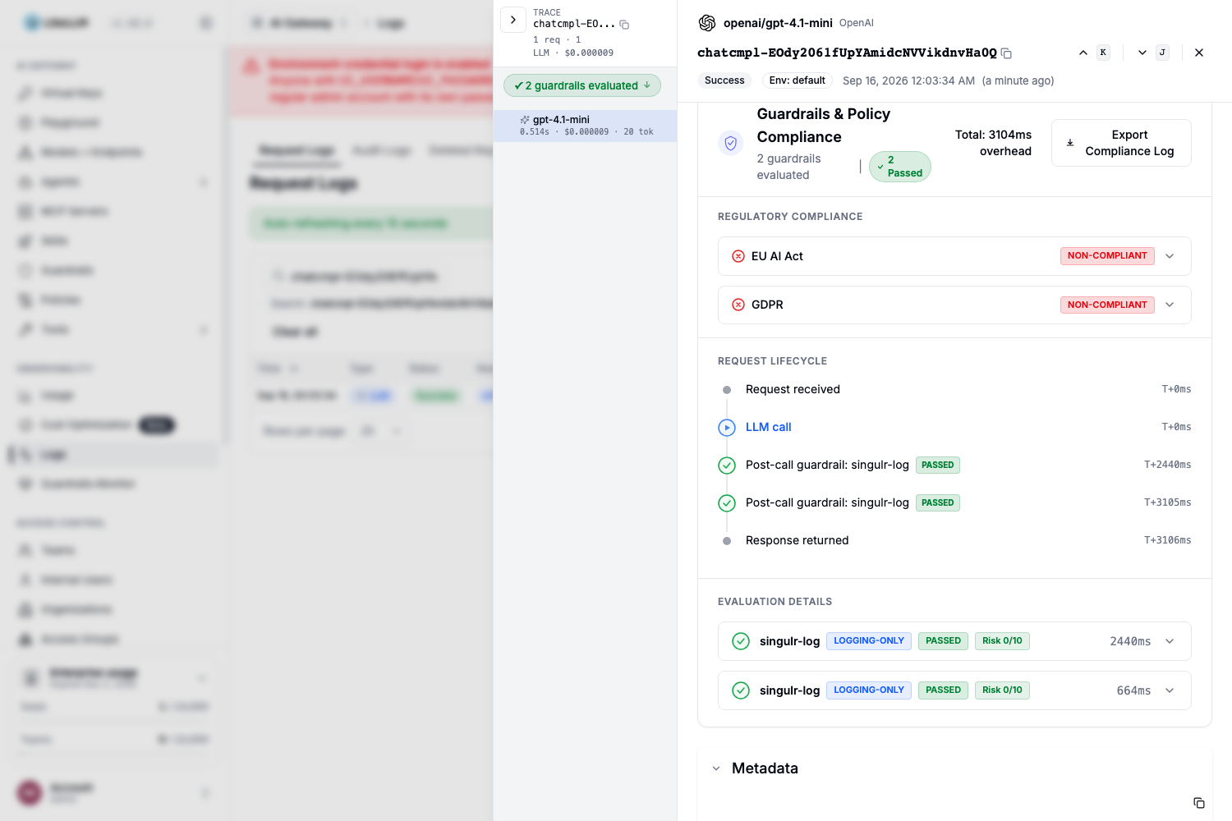This screenshot has width=1232, height=821.
Task: Collapse the trace panel with chevron button
Action: tap(513, 20)
